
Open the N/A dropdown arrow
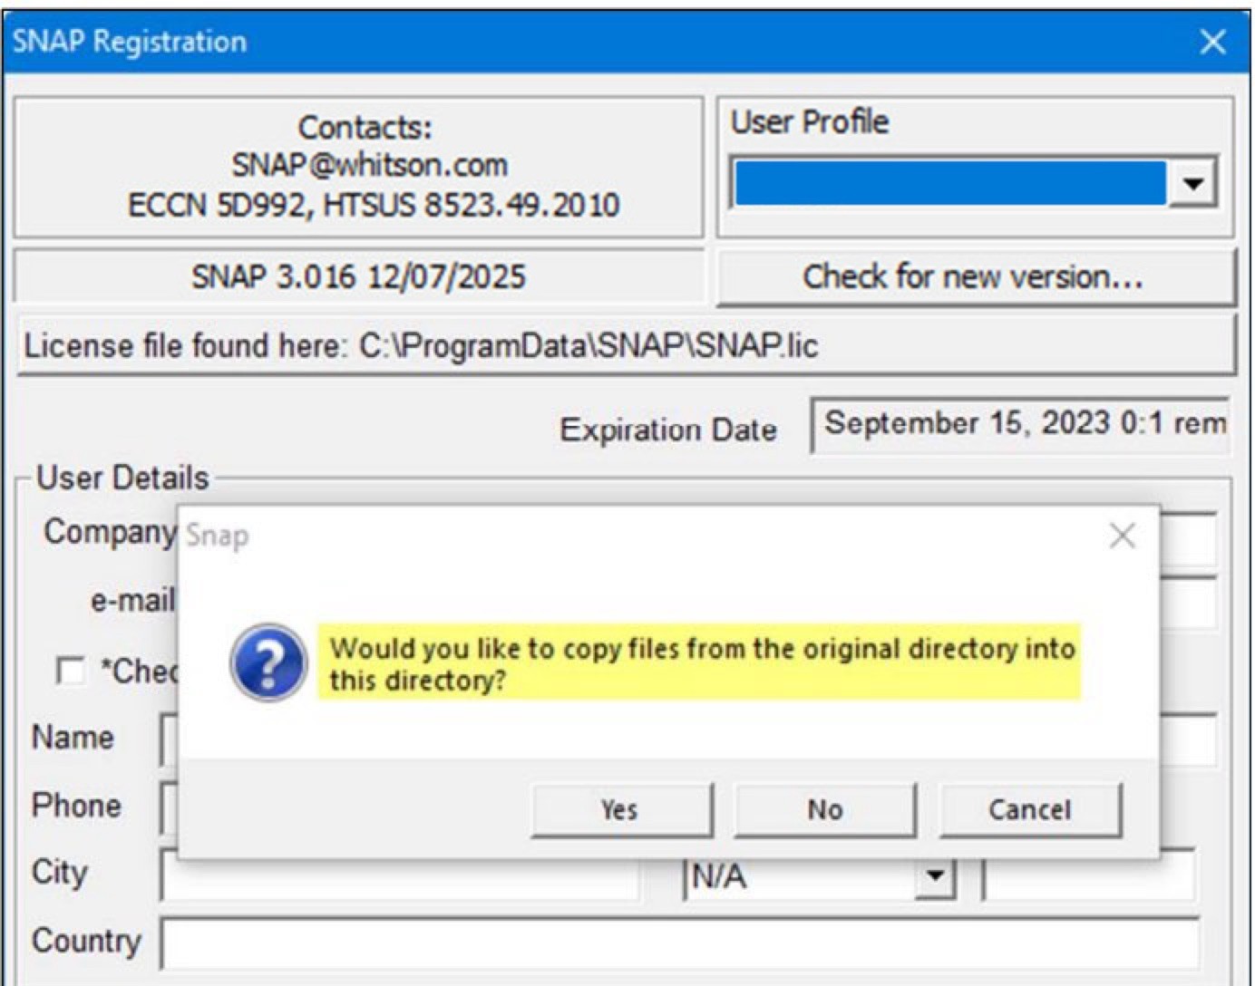[x=935, y=877]
